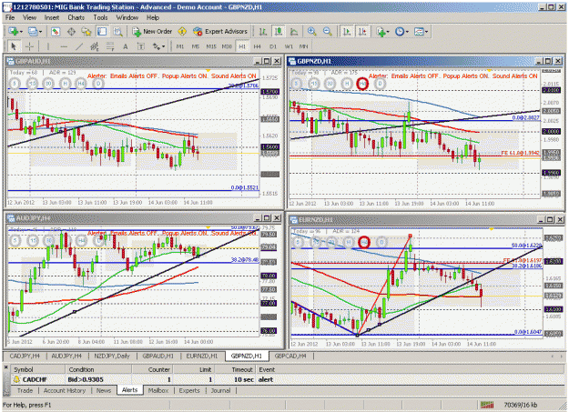
Task: Switch chart to bar chart type
Action: [x=263, y=32]
